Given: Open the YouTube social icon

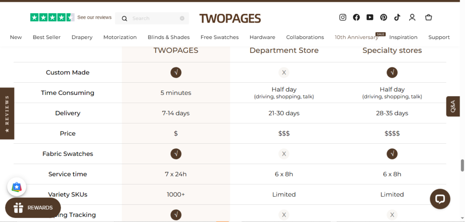Looking at the screenshot, I should [370, 18].
